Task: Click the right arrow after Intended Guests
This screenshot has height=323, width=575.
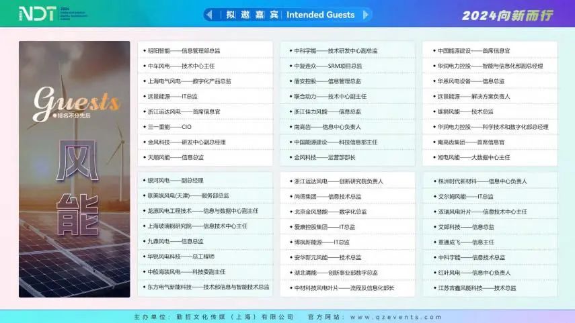Action: pyautogui.click(x=365, y=15)
